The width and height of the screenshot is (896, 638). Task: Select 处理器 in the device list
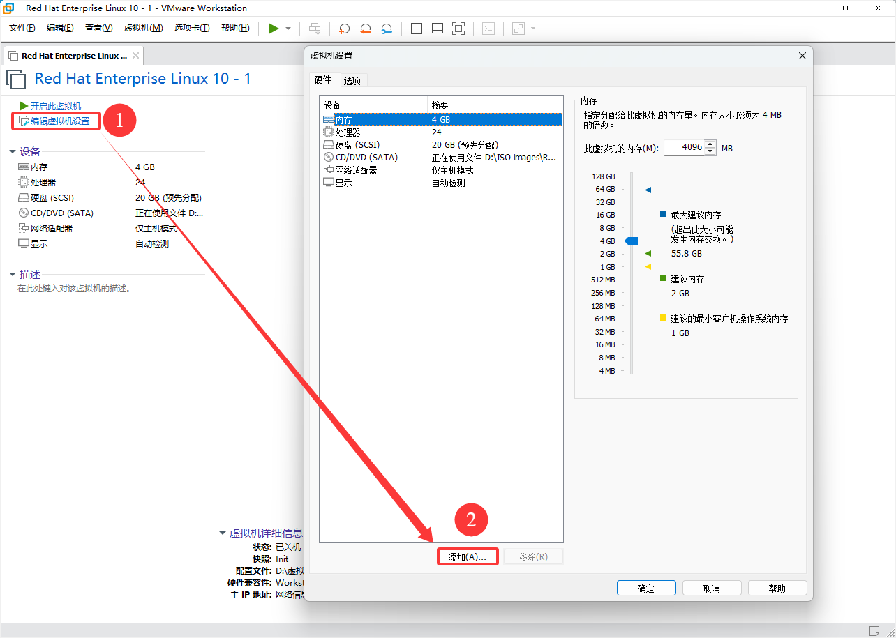[348, 132]
